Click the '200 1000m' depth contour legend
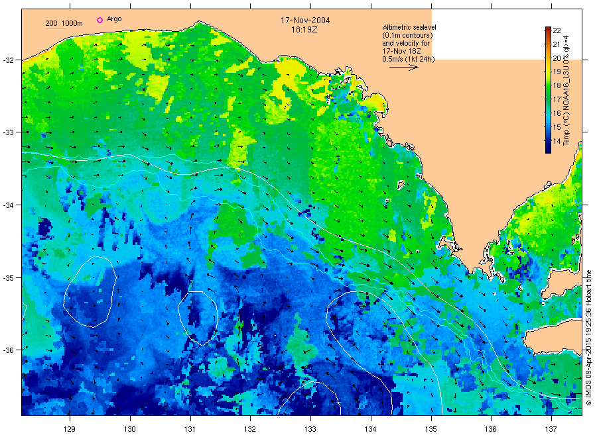 64,24
